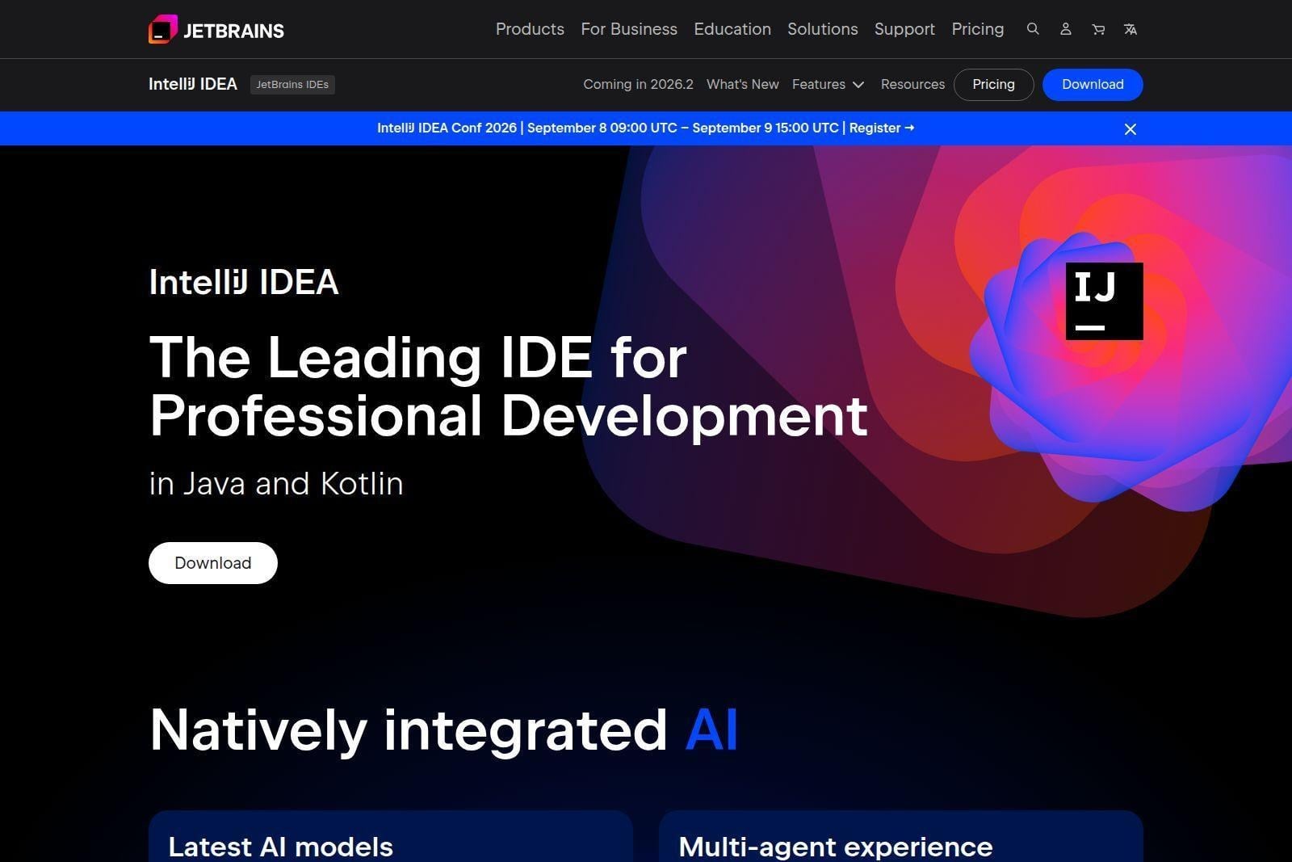Open the Solutions menu
This screenshot has width=1292, height=862.
point(823,29)
